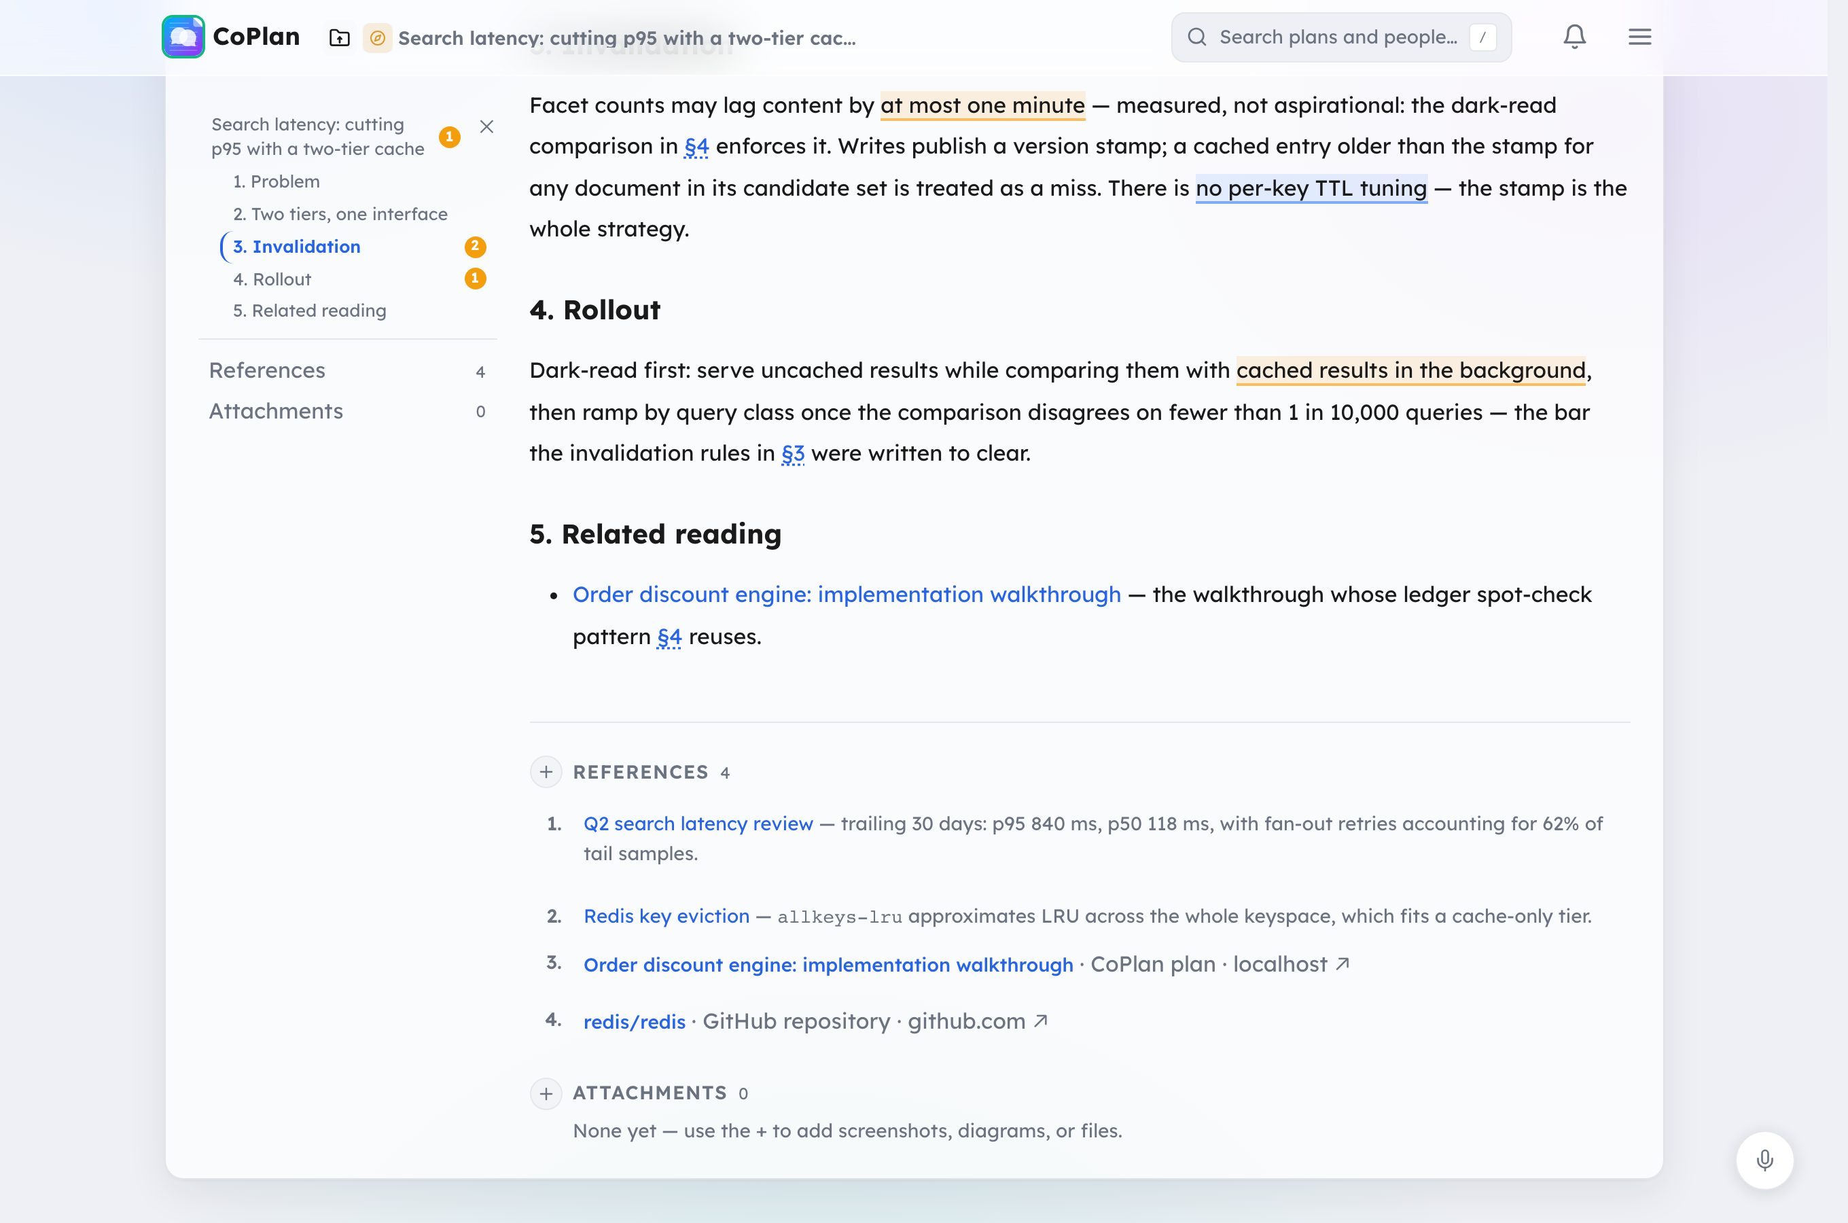The width and height of the screenshot is (1848, 1223).
Task: Click the comment badge beside Rollout
Action: click(x=475, y=279)
